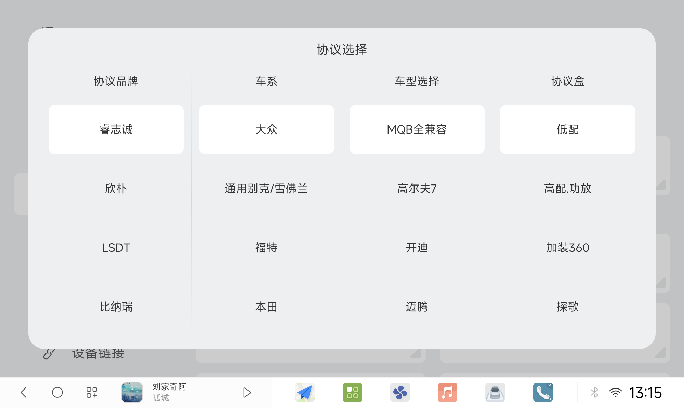Open the vehicle settings car icon
This screenshot has width=684, height=410.
tap(495, 392)
